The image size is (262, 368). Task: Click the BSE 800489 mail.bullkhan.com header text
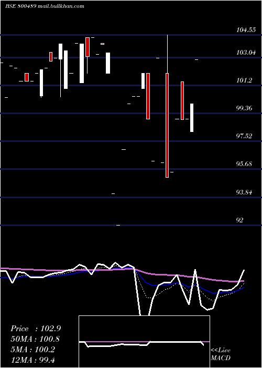click(x=45, y=6)
